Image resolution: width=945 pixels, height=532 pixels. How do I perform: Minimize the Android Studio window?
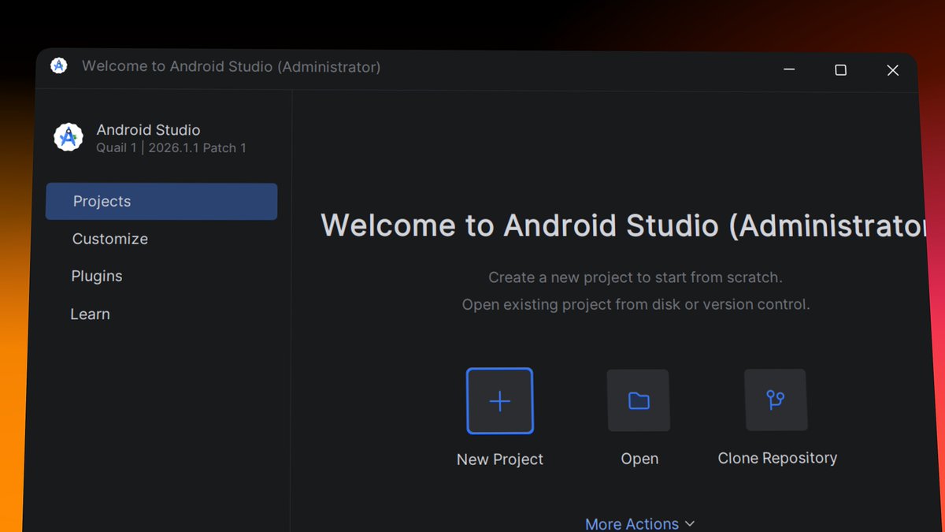coord(789,69)
